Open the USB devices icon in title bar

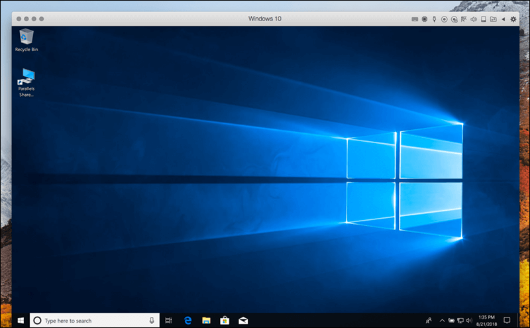point(435,19)
